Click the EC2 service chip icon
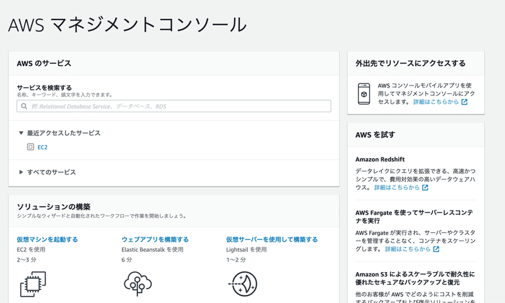 pyautogui.click(x=30, y=147)
